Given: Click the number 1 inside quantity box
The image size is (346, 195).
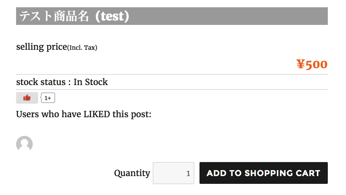Looking at the screenshot, I should [188, 173].
